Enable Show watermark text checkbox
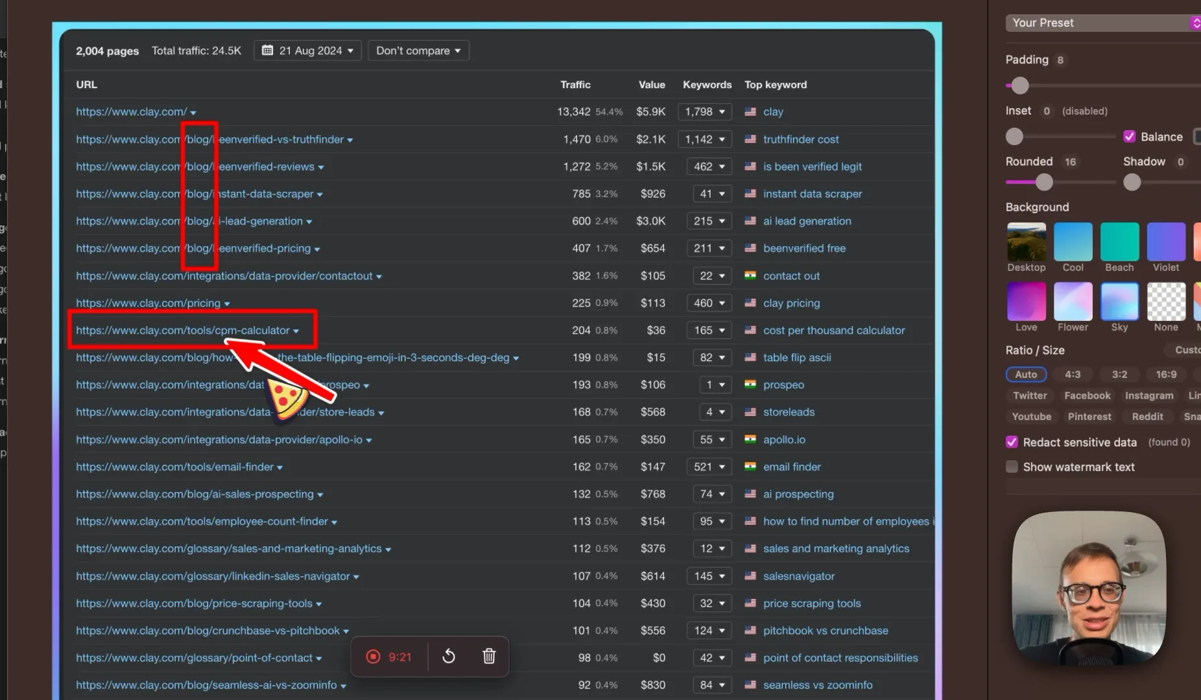The image size is (1201, 700). click(x=1012, y=467)
